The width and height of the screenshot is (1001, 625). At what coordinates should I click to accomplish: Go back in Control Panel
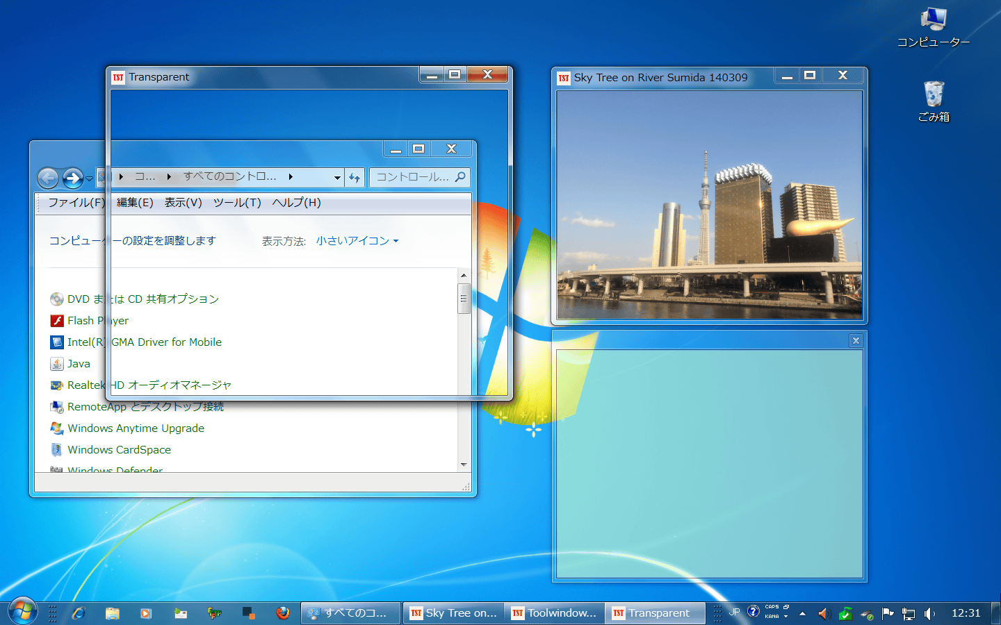48,178
